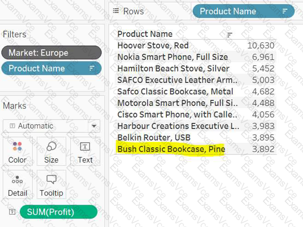Select the Nokia Smart Phone, Full Size row
This screenshot has height=227, width=303.
(195, 57)
